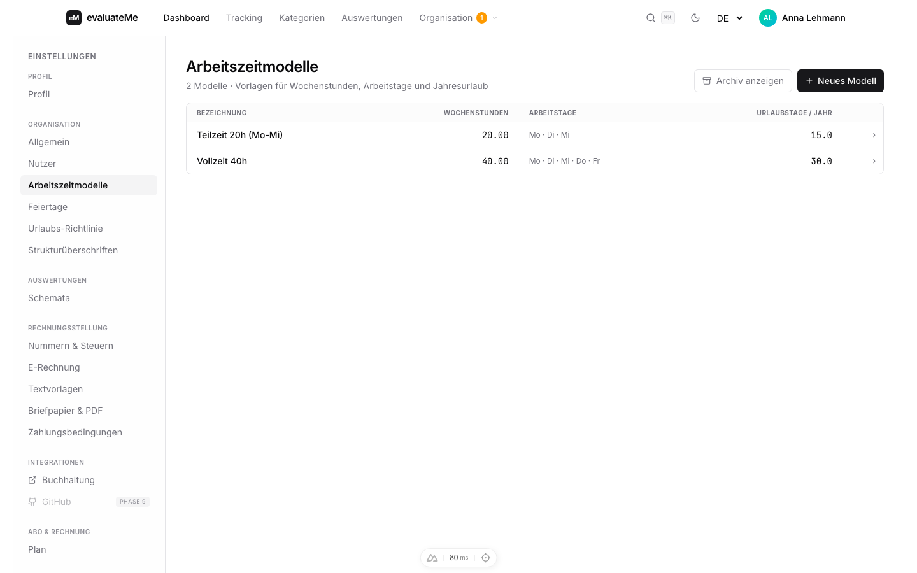Click Mo · Di · Mi · Do · Fr cell
This screenshot has width=917, height=573.
564,161
